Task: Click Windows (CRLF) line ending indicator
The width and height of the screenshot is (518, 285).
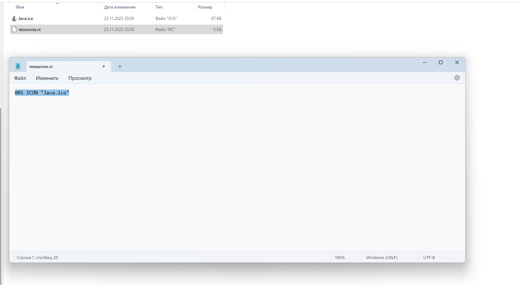Action: pos(382,258)
